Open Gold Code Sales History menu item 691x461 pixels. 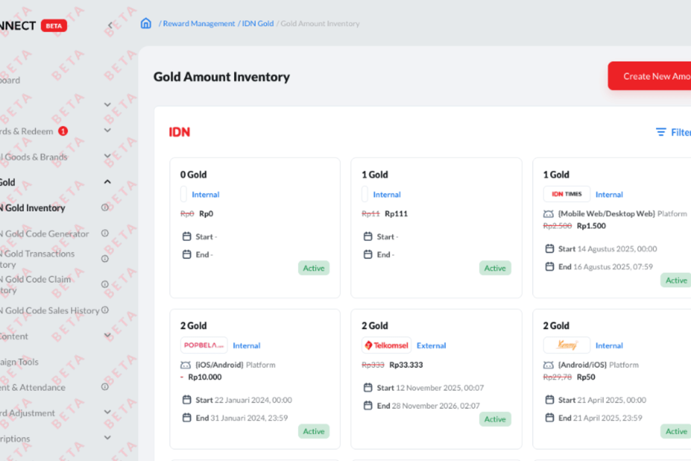[x=50, y=310]
